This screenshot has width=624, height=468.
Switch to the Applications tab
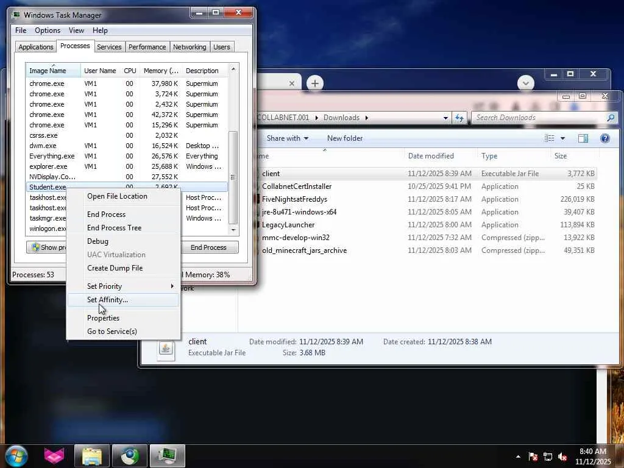36,47
